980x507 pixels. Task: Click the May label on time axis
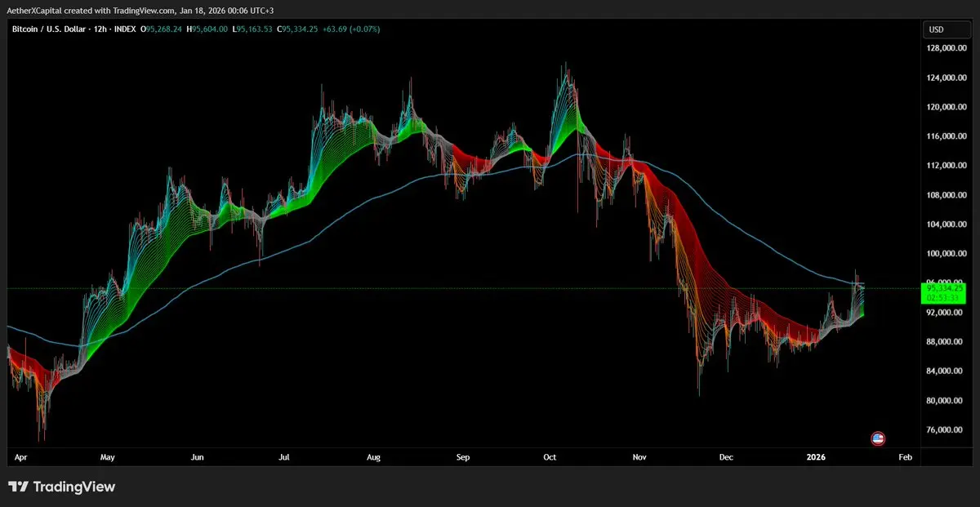(x=109, y=458)
